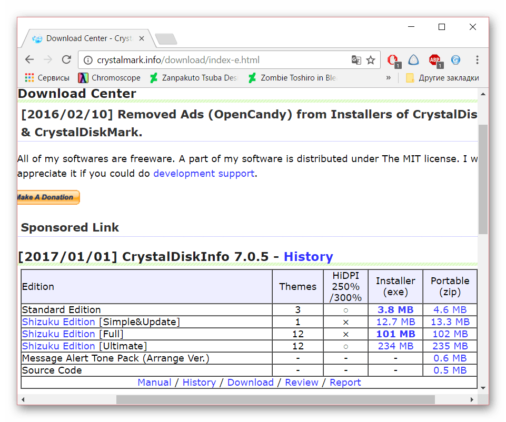Image resolution: width=506 pixels, height=422 pixels.
Task: Download the 235 MB portable zip
Action: pyautogui.click(x=450, y=346)
